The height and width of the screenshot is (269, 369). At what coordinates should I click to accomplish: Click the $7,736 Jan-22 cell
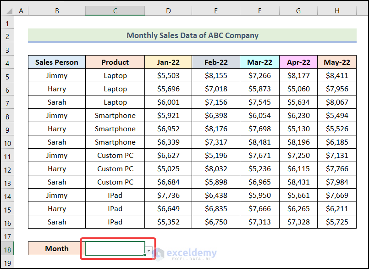click(168, 196)
